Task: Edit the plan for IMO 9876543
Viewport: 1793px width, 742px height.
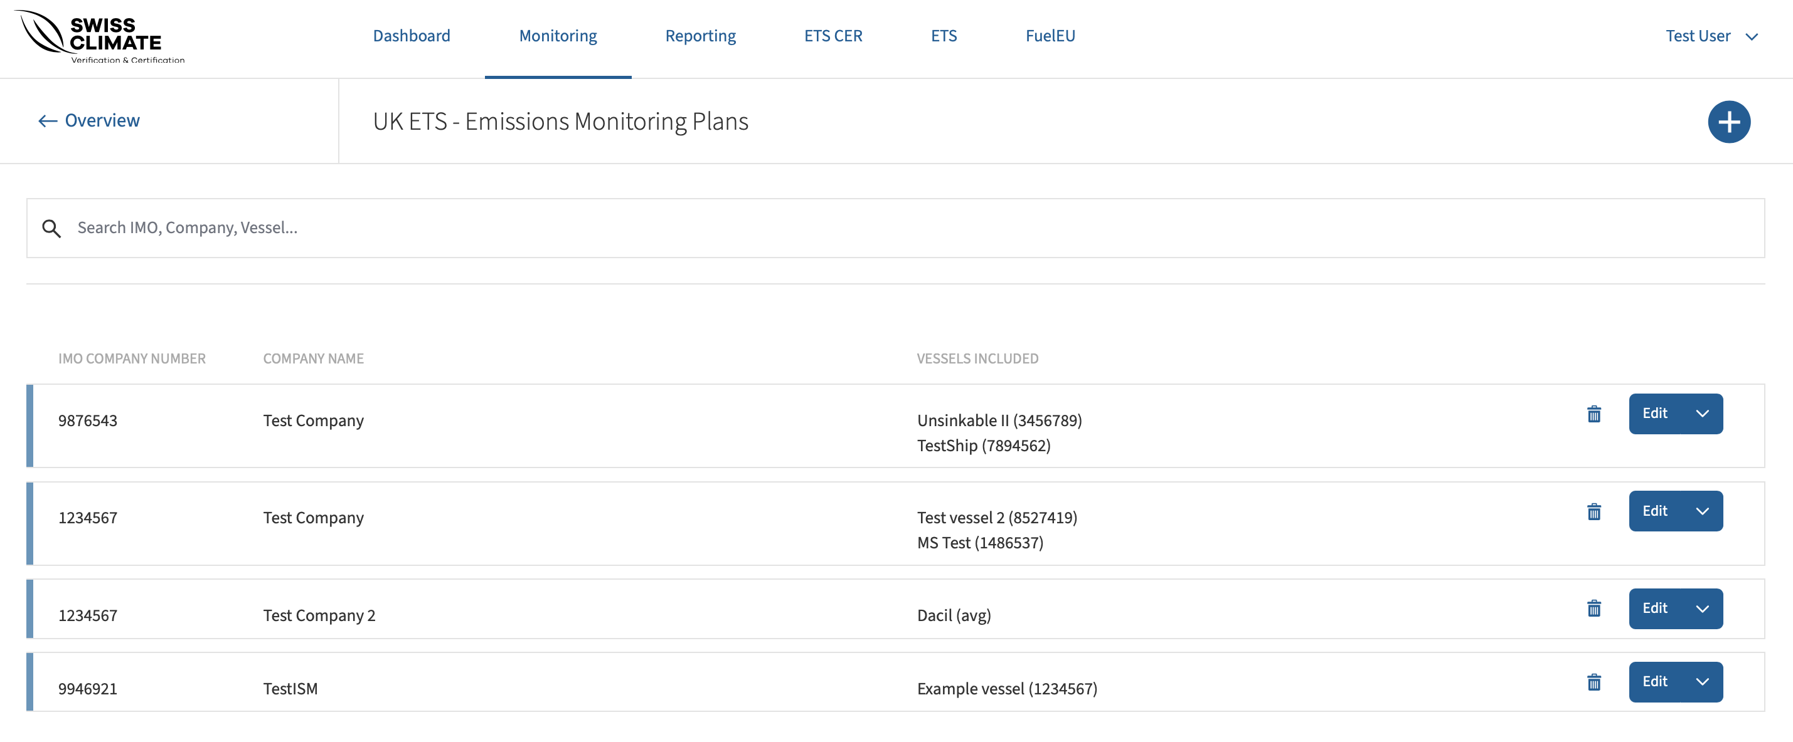Action: click(1654, 414)
